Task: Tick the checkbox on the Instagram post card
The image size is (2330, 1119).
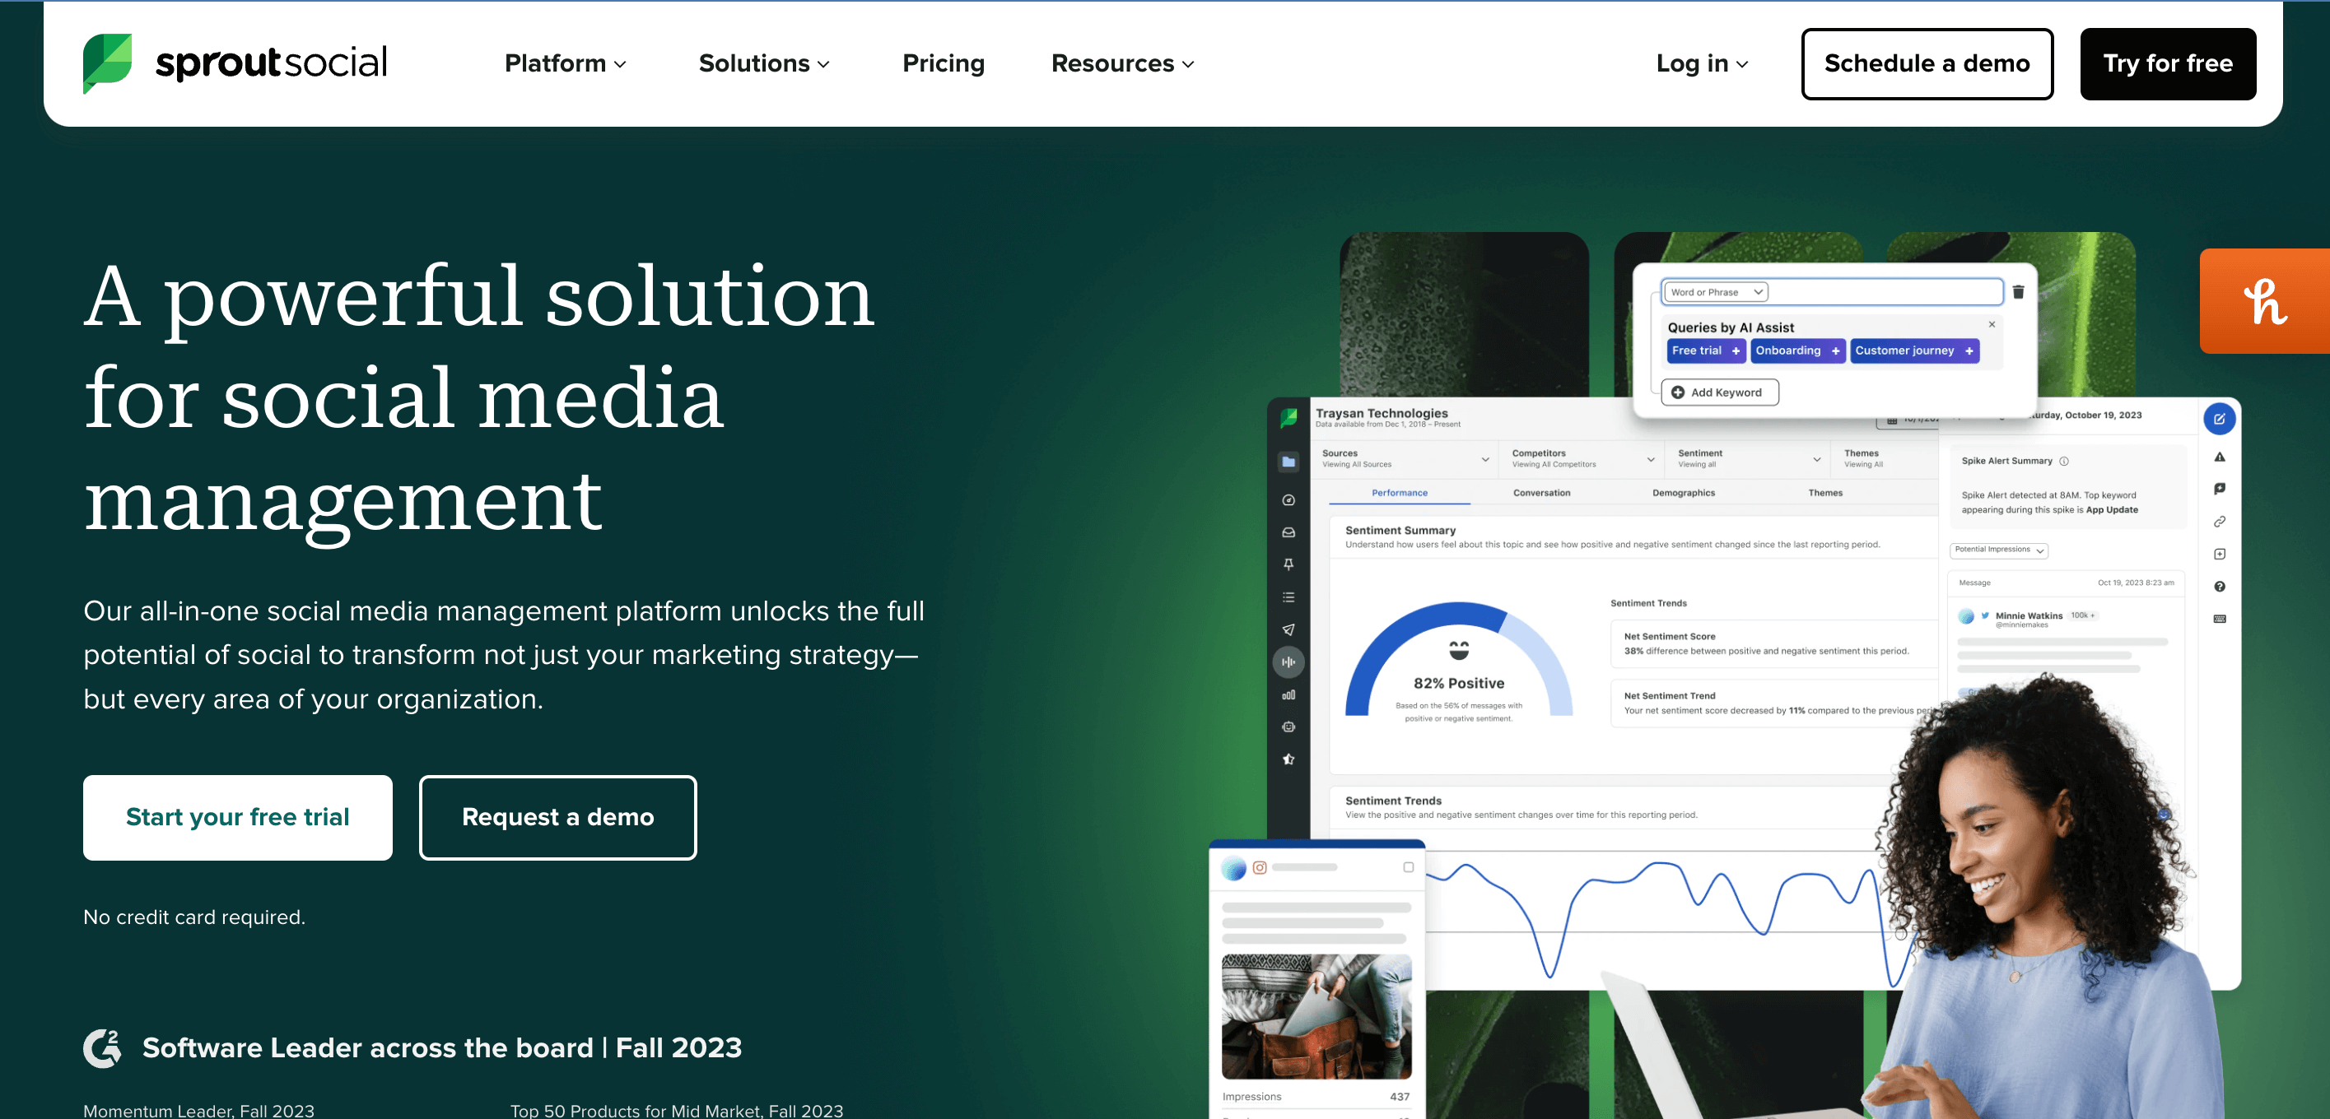Action: (1407, 868)
